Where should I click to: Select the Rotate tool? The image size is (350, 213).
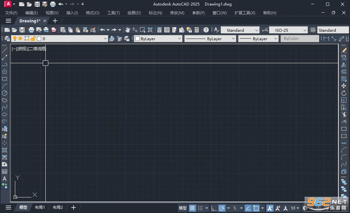pos(344,93)
